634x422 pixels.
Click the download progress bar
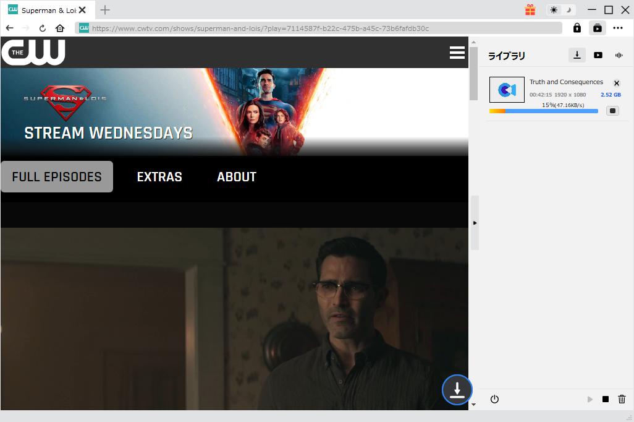click(x=544, y=111)
